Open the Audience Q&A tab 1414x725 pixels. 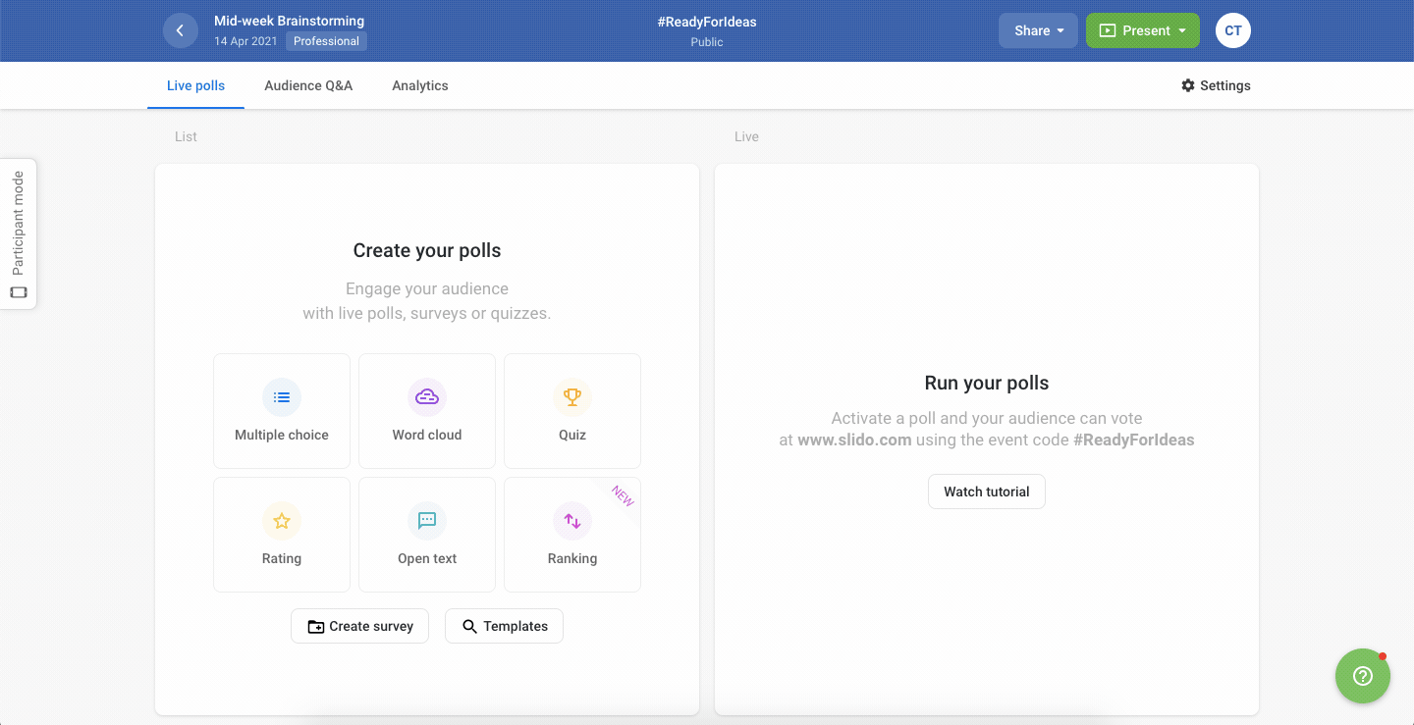[308, 85]
